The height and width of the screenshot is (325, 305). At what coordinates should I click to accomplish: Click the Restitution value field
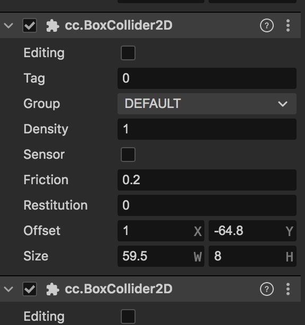[207, 205]
